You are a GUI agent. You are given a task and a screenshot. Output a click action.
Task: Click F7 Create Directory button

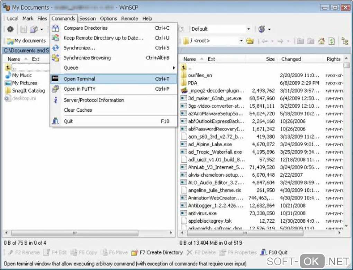coord(157,252)
